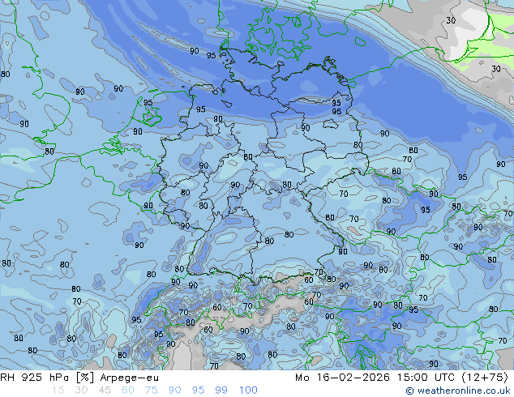Click legend value 75
514x397 pixels.
click(151, 391)
